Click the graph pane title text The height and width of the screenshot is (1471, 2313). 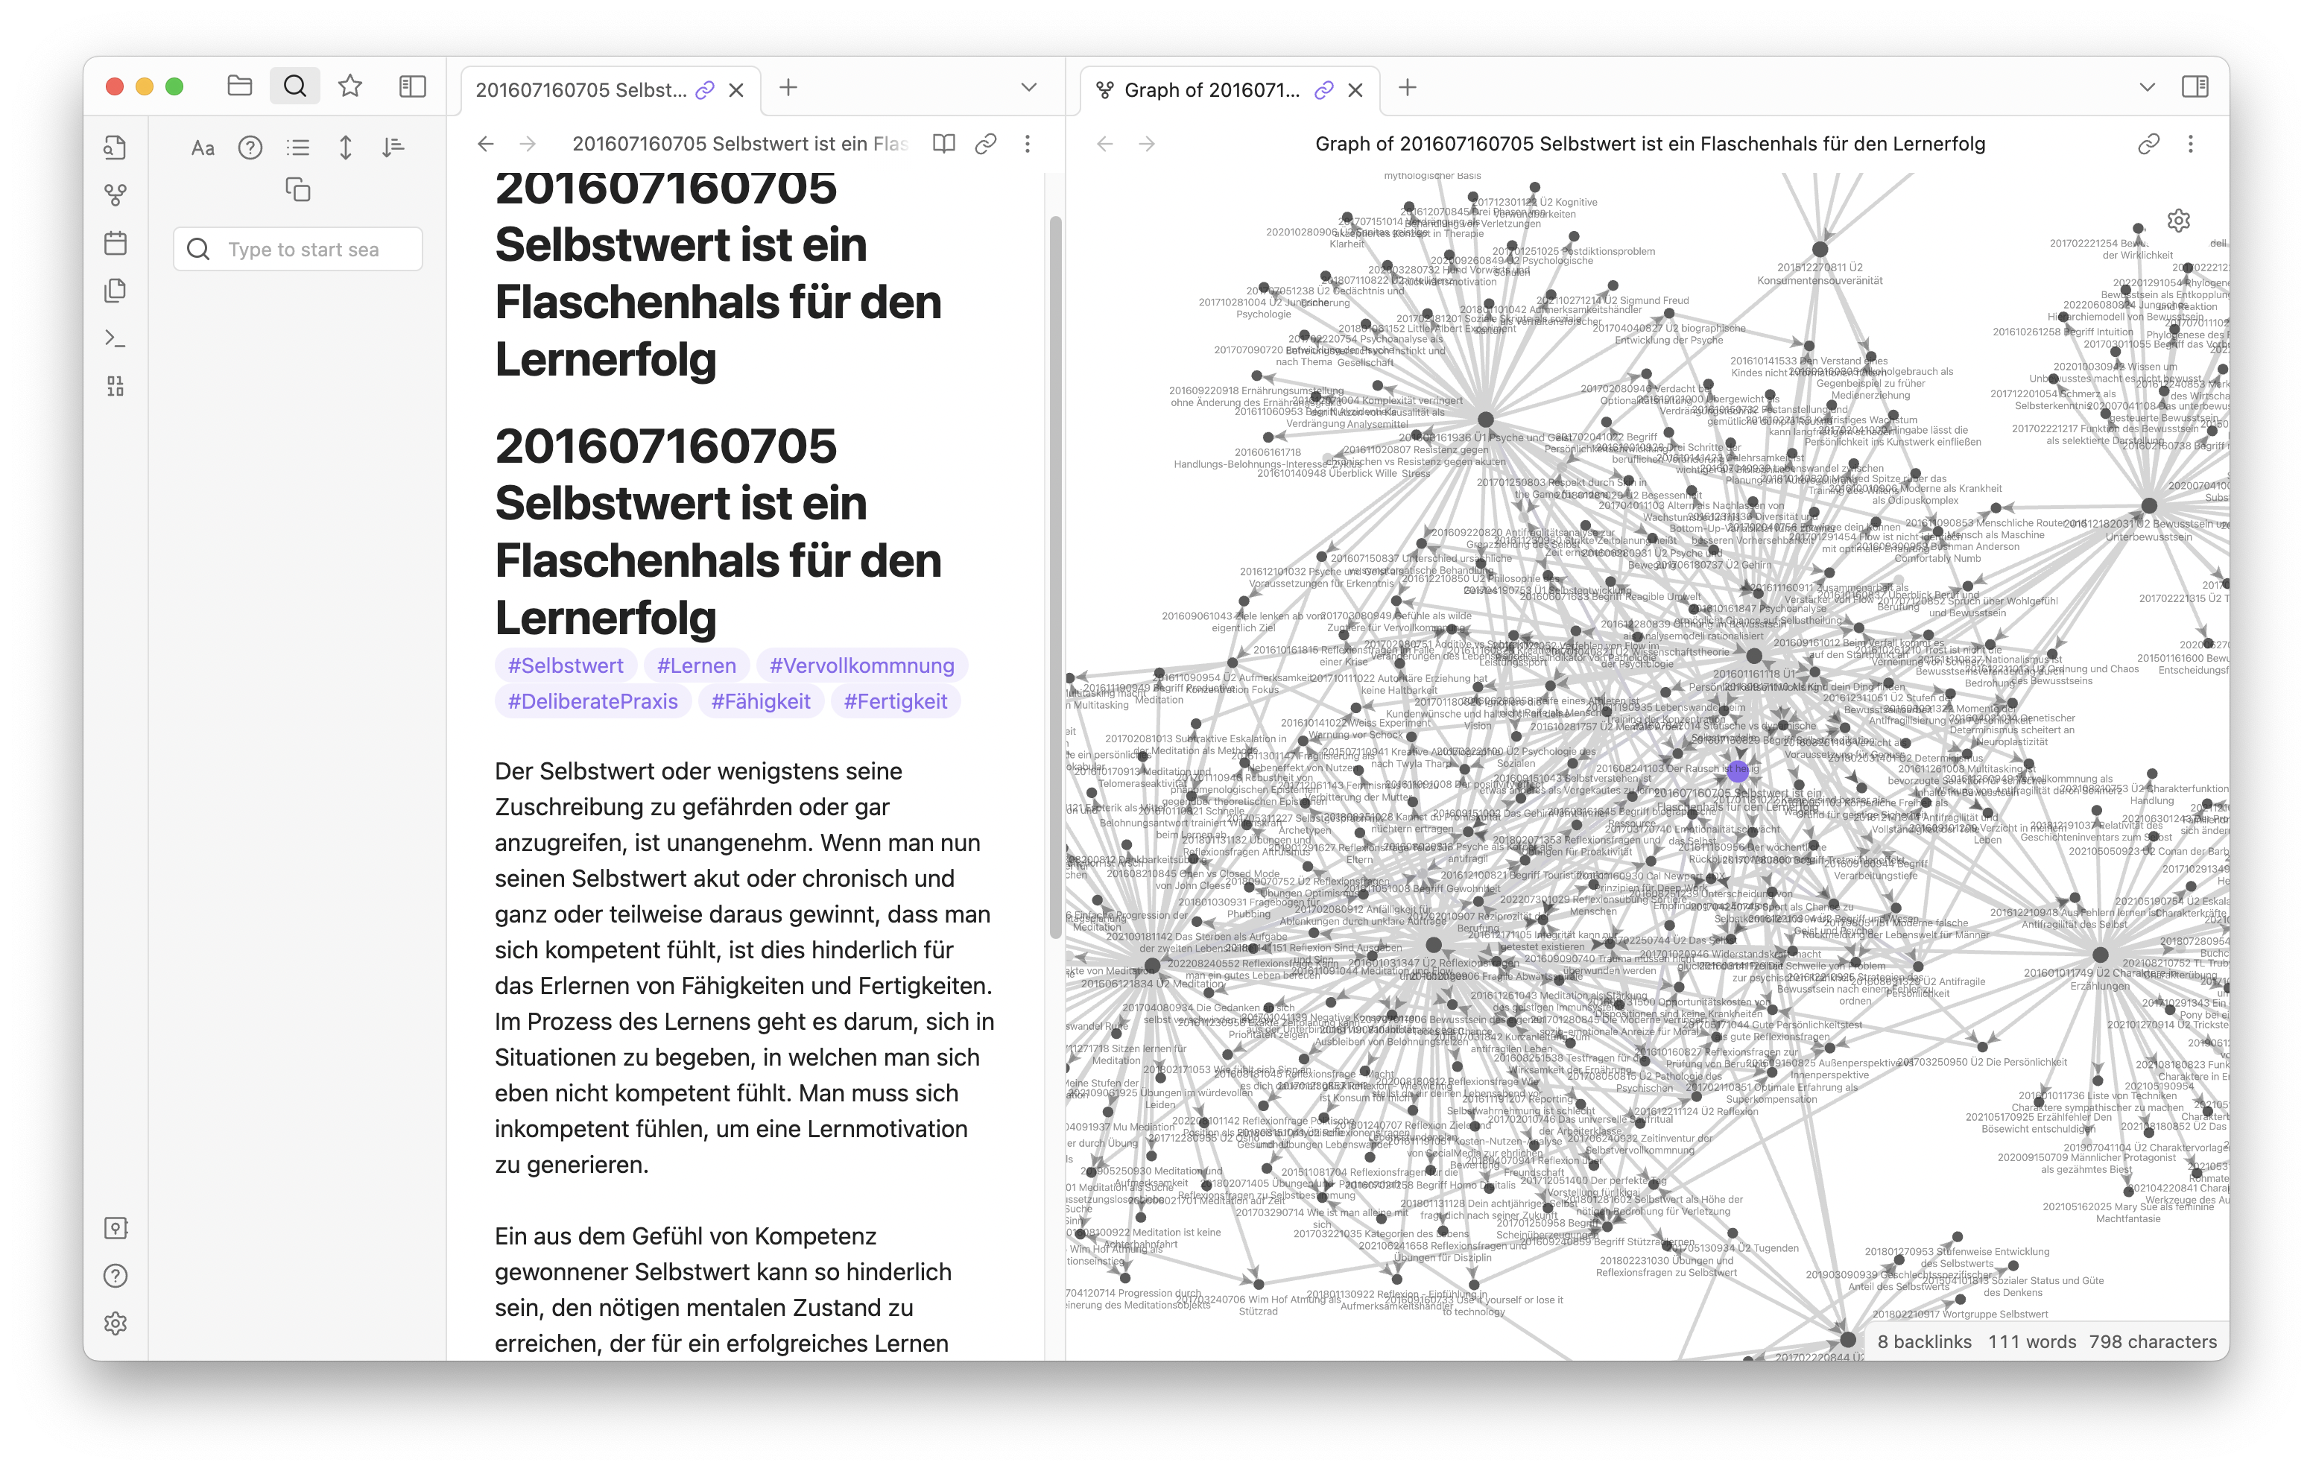pyautogui.click(x=1649, y=144)
